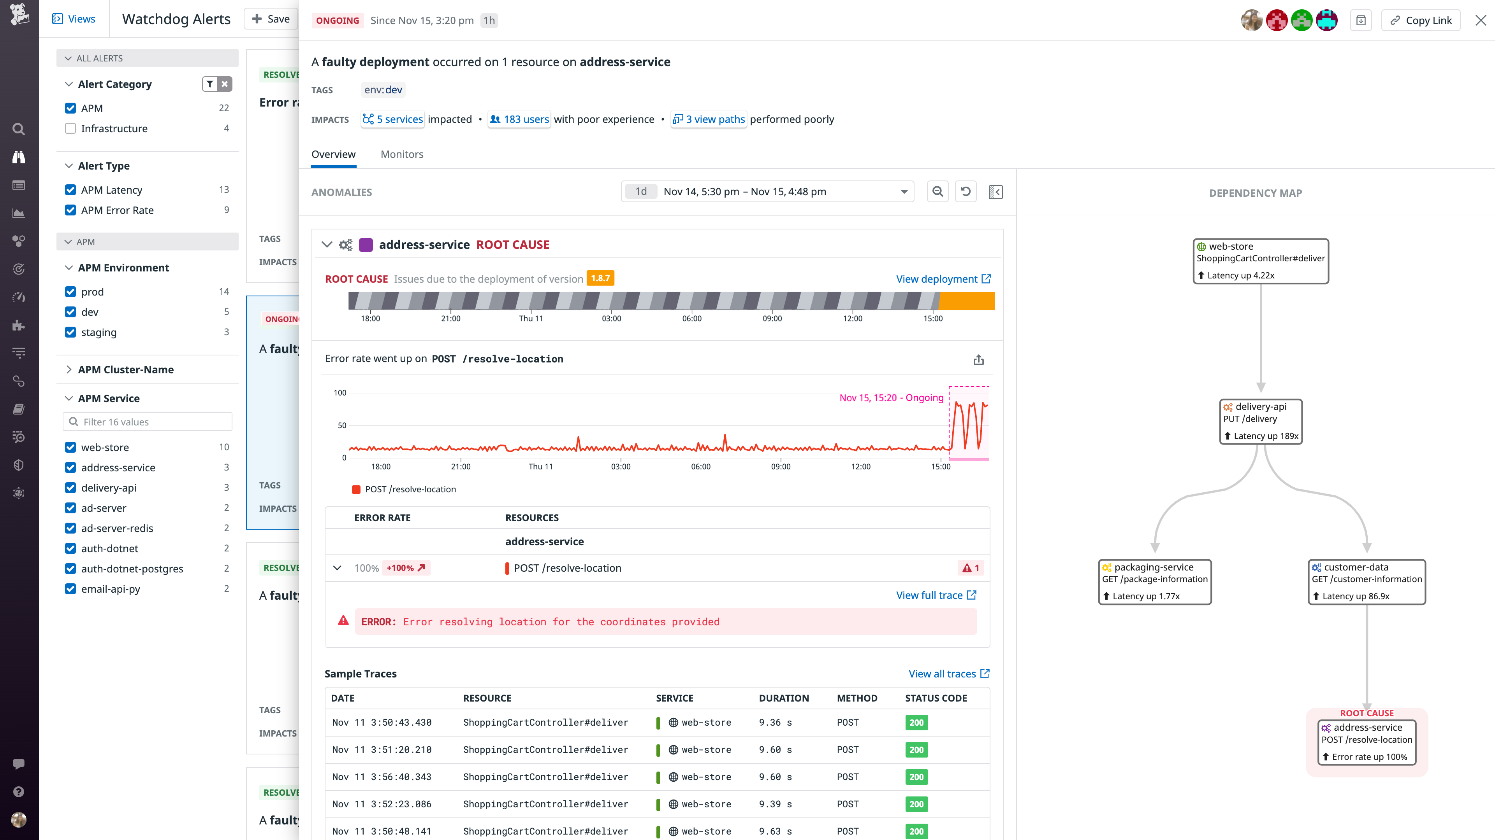The image size is (1495, 840).
Task: Open the metrics chart icon in sidebar
Action: (19, 213)
